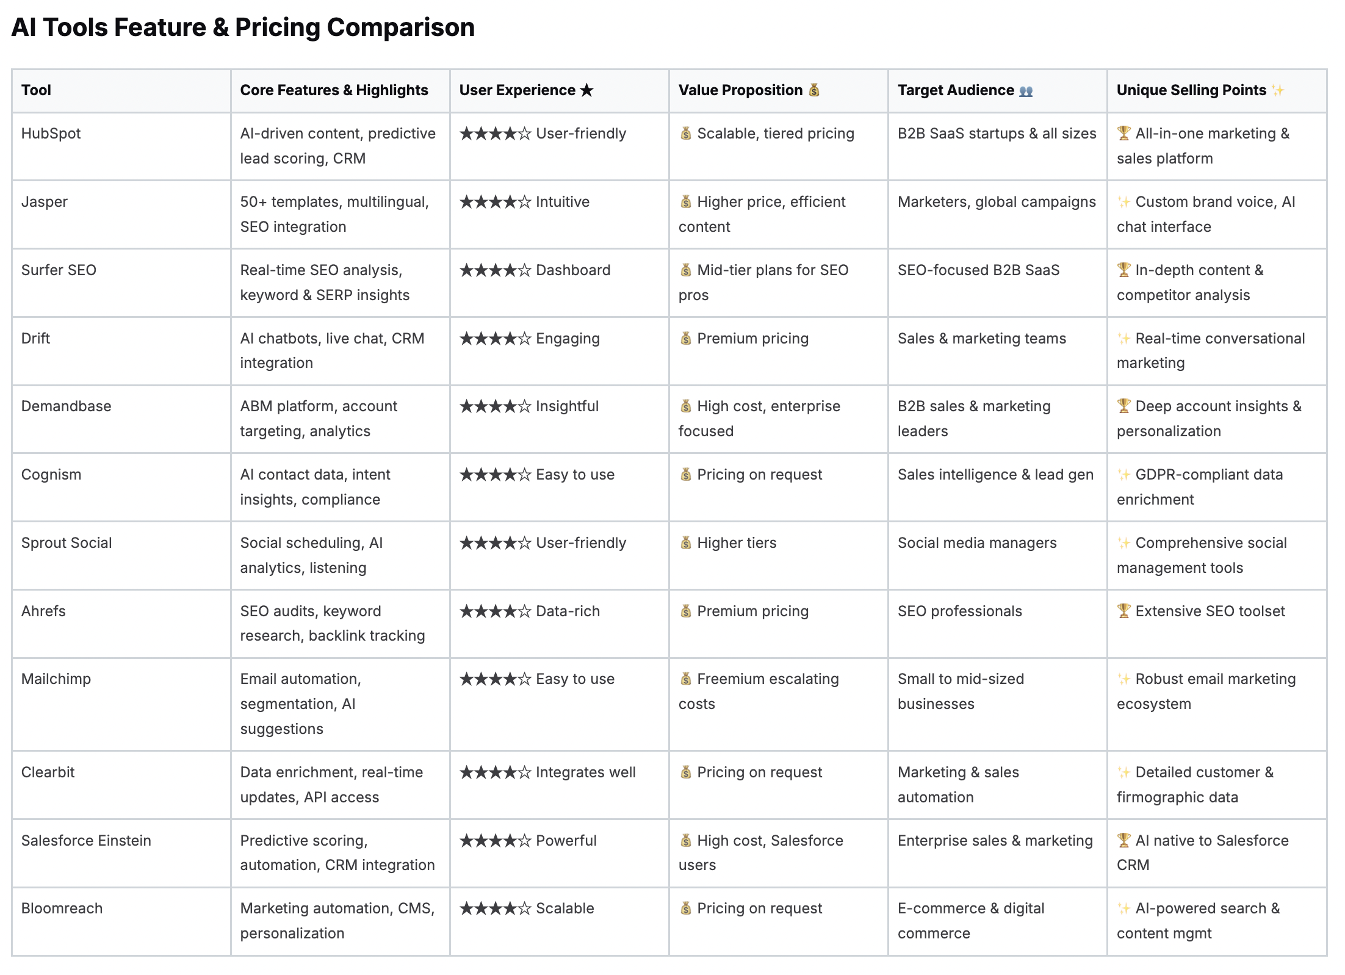Click the trophy icon next to Extensive SEO toolset
The width and height of the screenshot is (1345, 975).
tap(1124, 611)
